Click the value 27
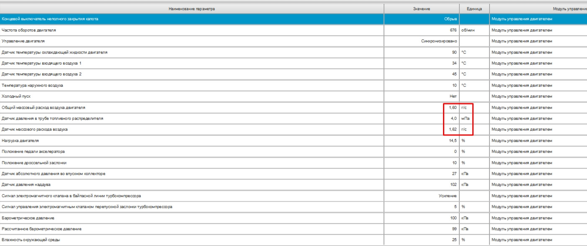587x246 pixels. click(454, 174)
